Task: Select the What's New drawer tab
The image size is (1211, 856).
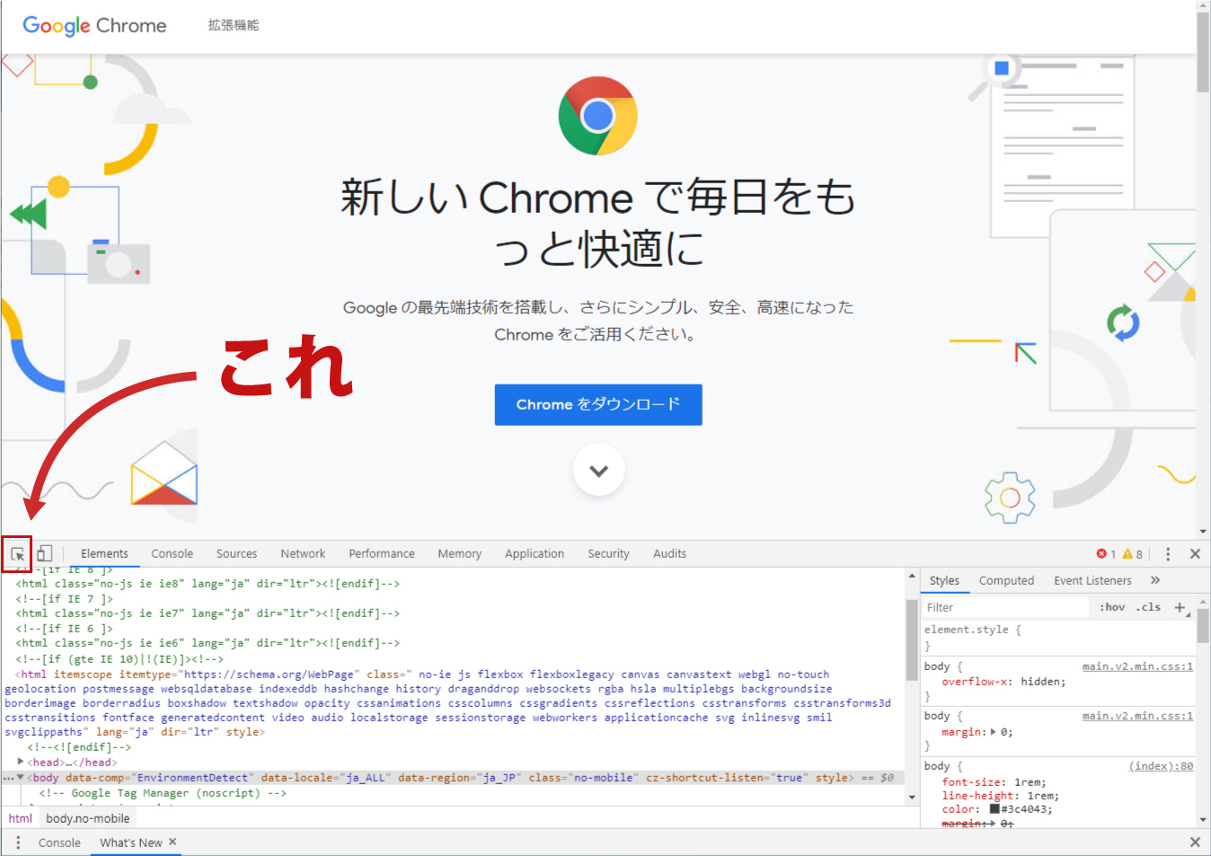Action: tap(131, 843)
